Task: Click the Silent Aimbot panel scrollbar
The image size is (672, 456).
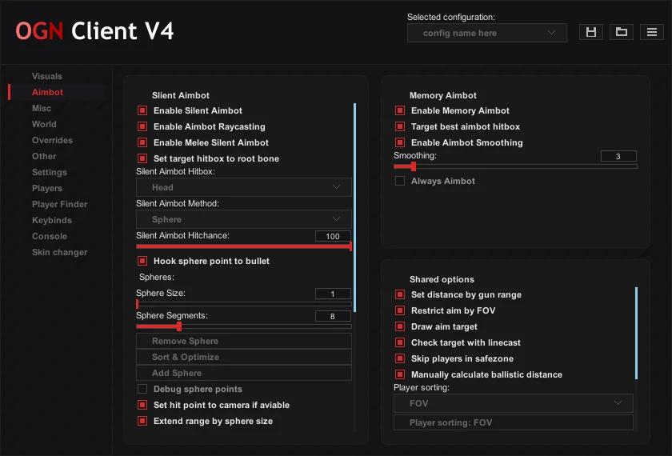Action: [355, 207]
